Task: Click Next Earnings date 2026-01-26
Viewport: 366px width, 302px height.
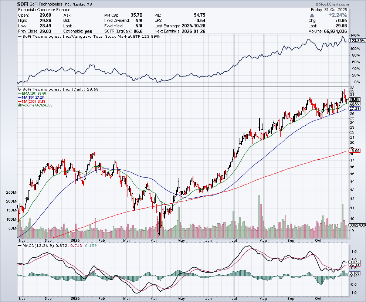Action: coord(193,31)
